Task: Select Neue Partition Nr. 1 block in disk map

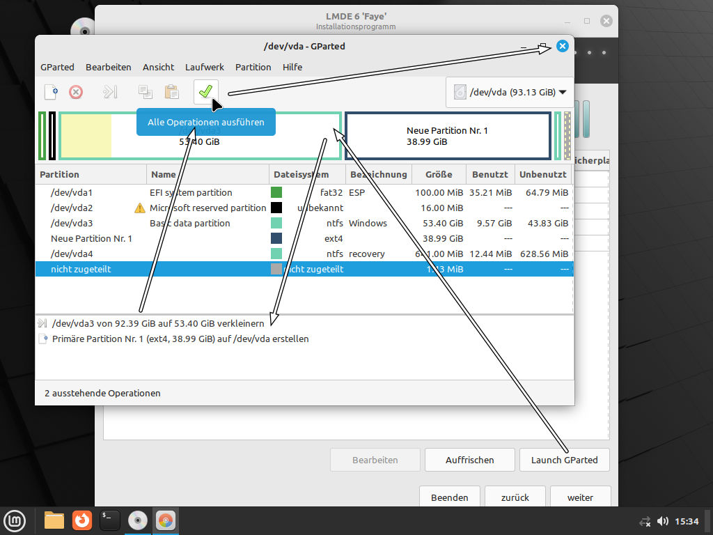Action: tap(448, 136)
